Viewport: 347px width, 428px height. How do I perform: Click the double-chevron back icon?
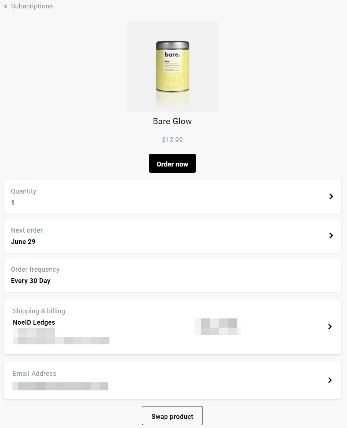coord(6,6)
